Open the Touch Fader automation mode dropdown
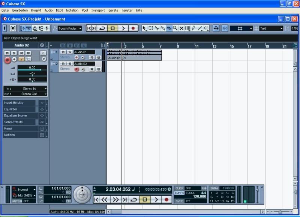The image size is (300, 217). [x=70, y=28]
